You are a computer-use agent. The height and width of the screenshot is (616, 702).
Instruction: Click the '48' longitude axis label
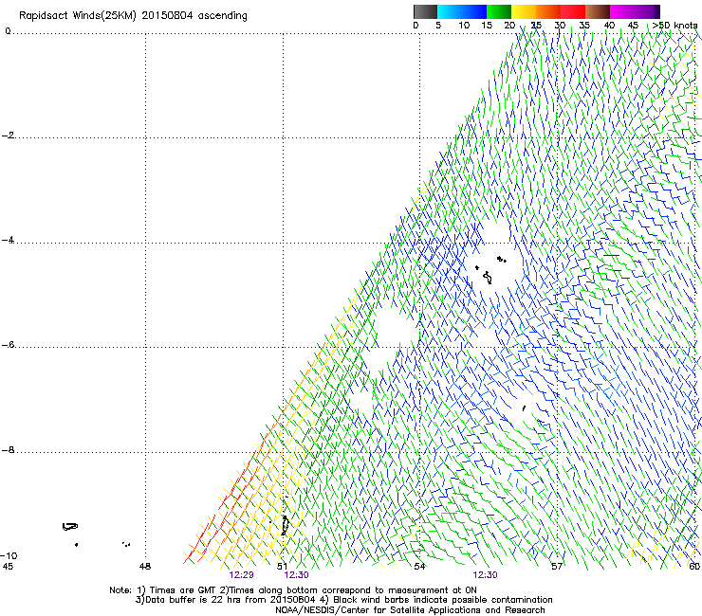(145, 567)
